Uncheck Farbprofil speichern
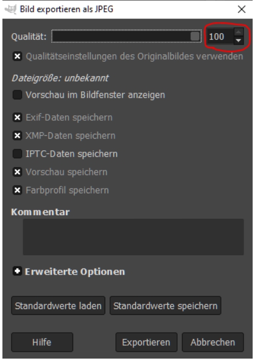 tap(18, 190)
